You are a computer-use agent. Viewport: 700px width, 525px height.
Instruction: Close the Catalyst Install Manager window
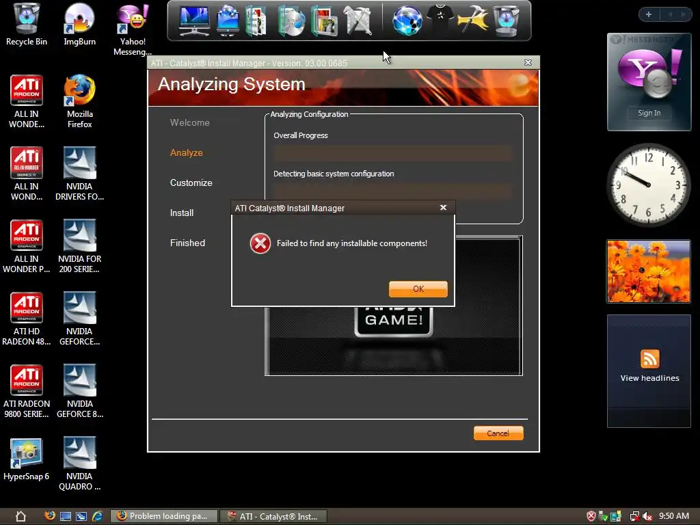(x=528, y=62)
